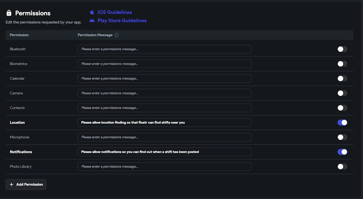363x199 pixels.
Task: Enable the Microphone permission toggle
Action: [x=342, y=137]
